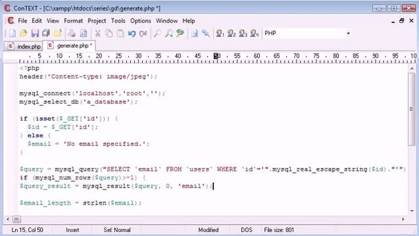
Task: Click the 'Ln 15, Col 50' status entry
Action: pos(27,230)
